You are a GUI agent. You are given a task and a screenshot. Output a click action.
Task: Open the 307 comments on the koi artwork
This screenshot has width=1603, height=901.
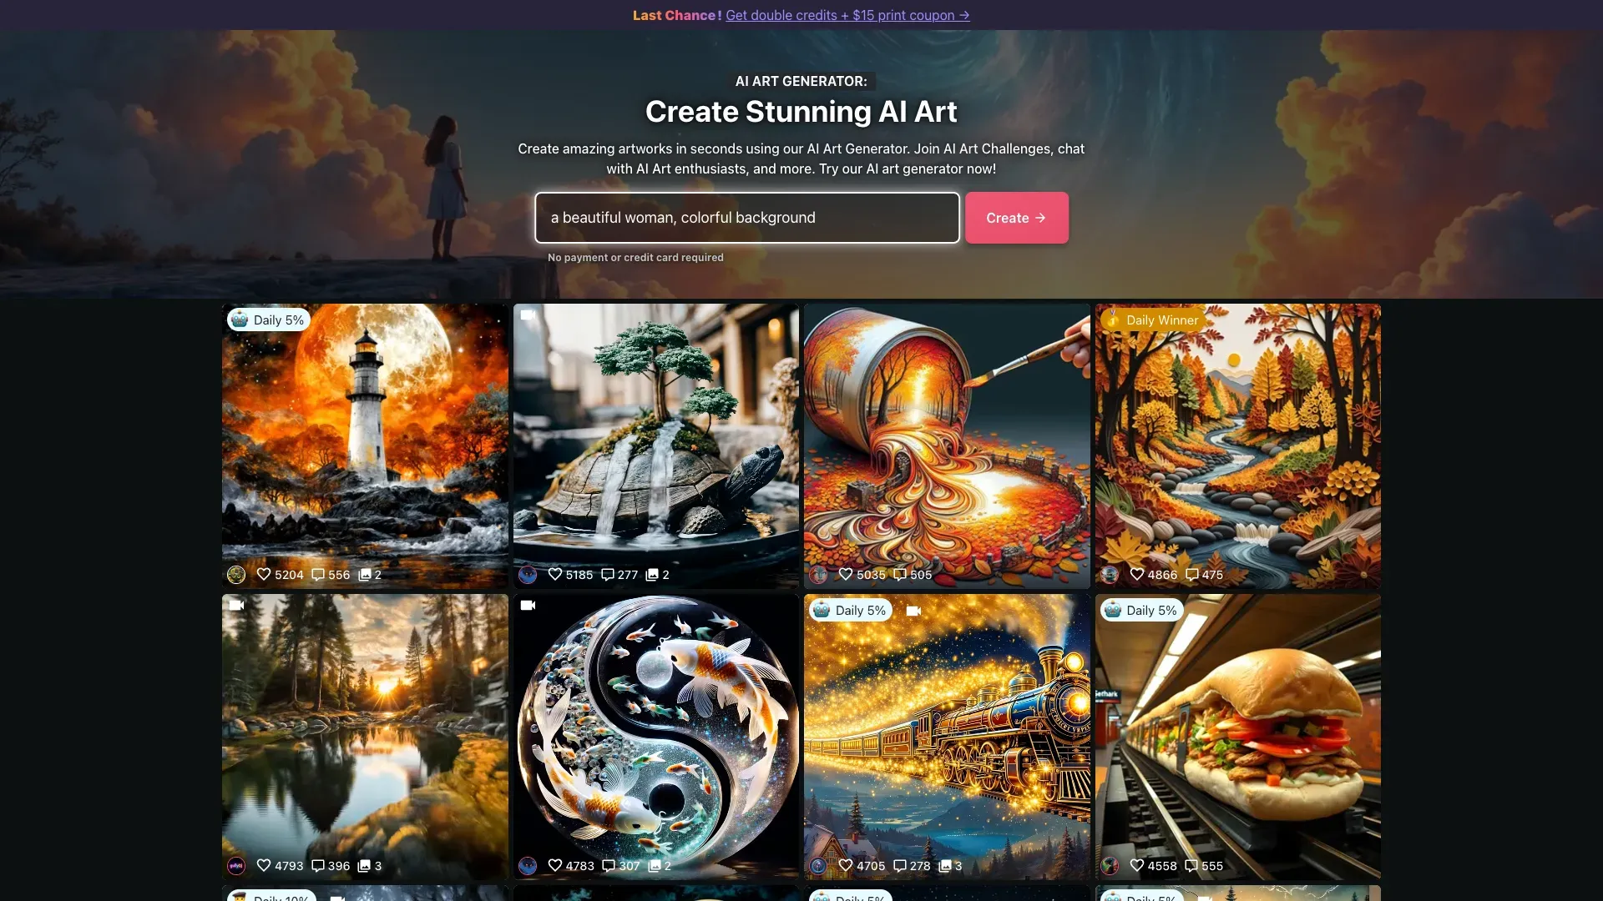tap(609, 865)
